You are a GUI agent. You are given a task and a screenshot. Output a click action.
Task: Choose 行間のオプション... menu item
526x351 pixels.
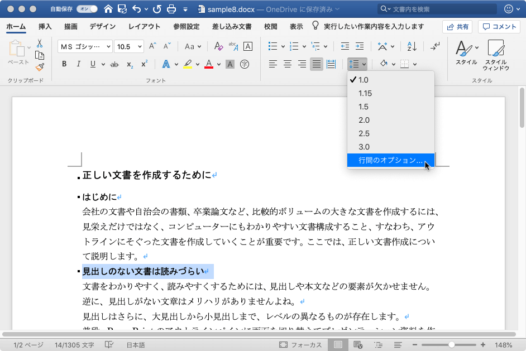coord(391,160)
